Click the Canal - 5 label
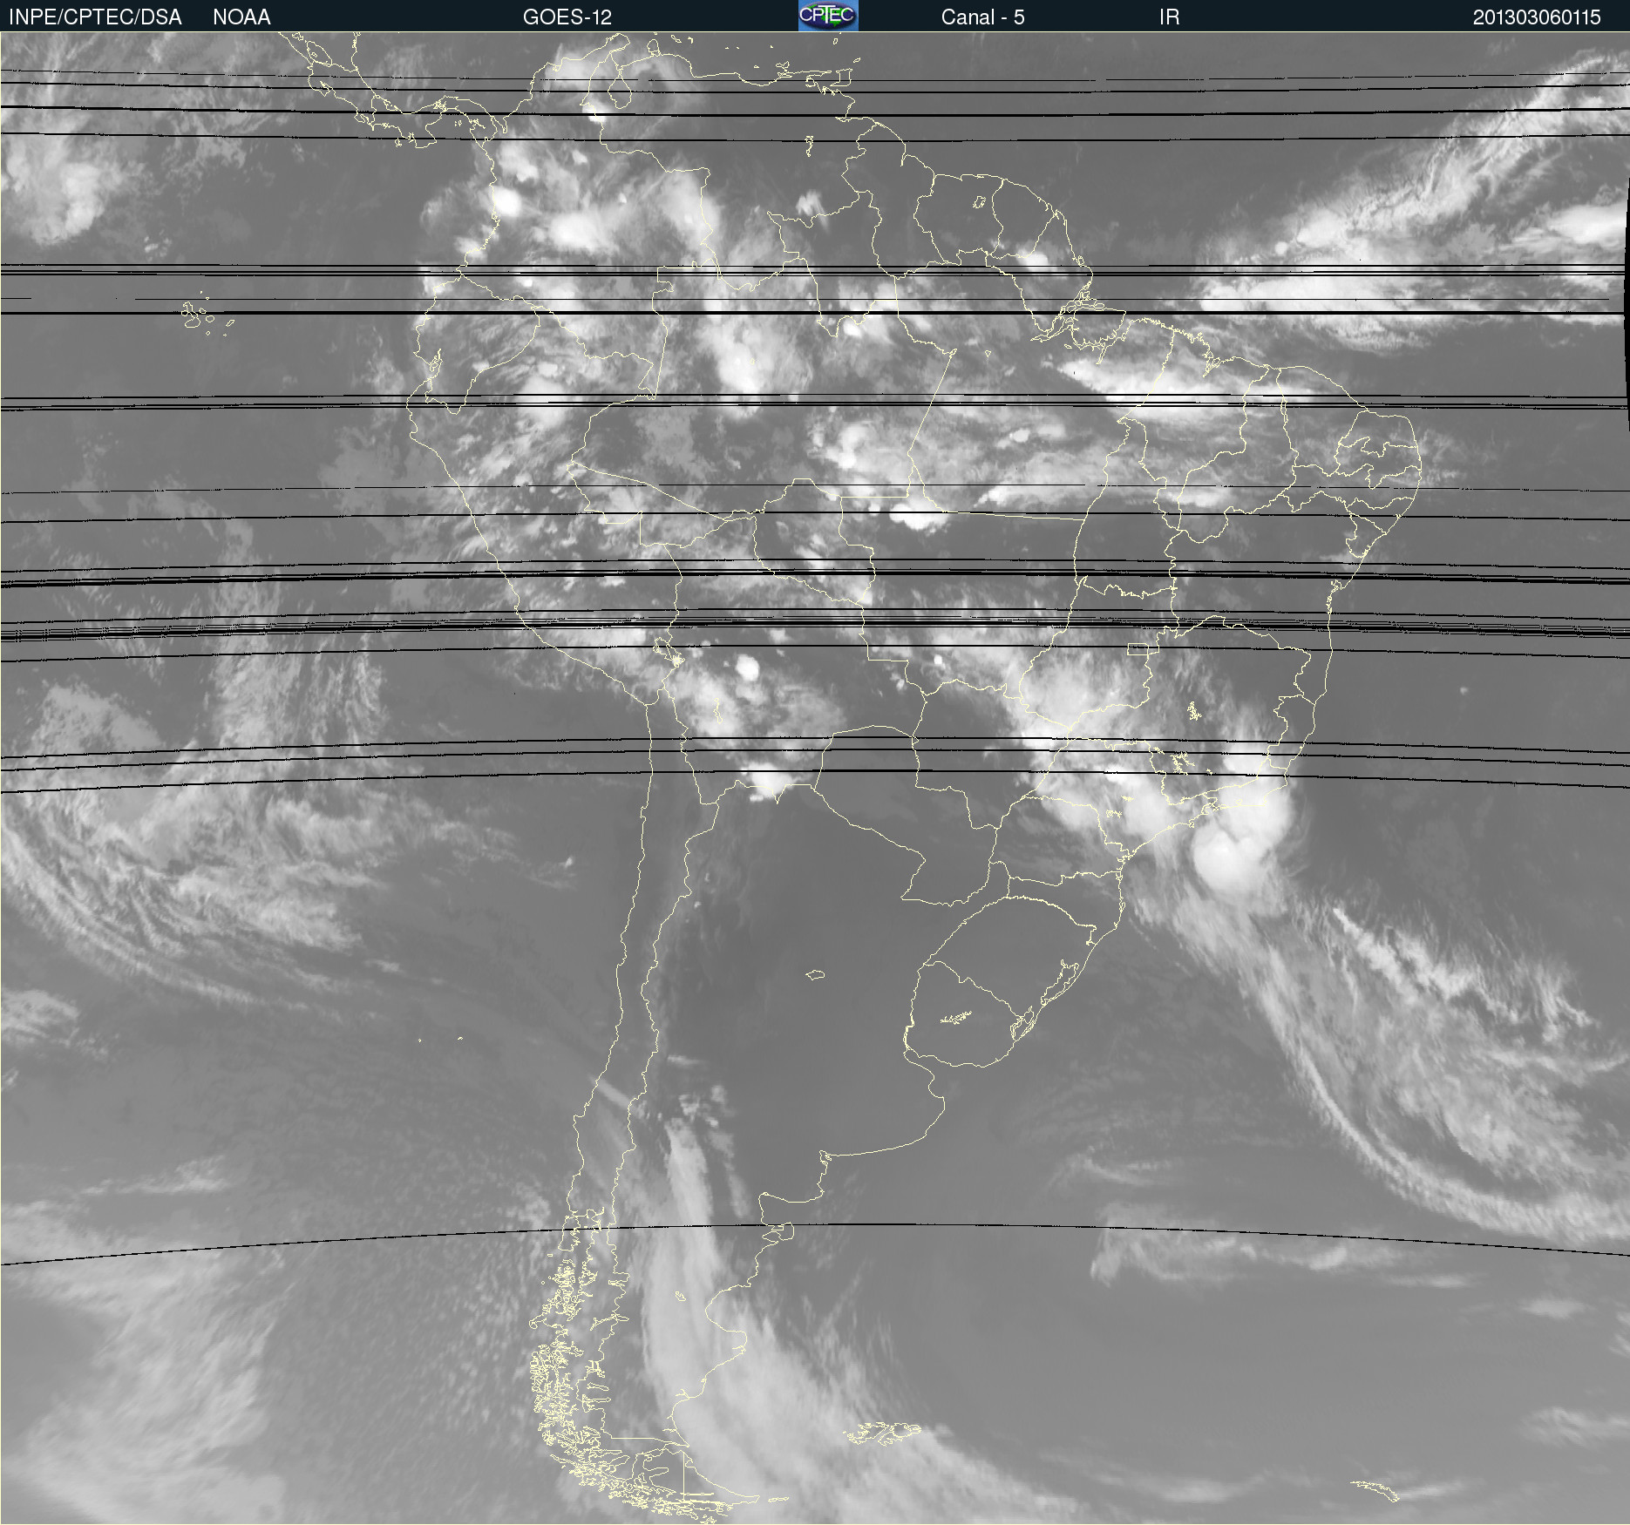Screen dimensions: 1630x1525 [x=982, y=17]
